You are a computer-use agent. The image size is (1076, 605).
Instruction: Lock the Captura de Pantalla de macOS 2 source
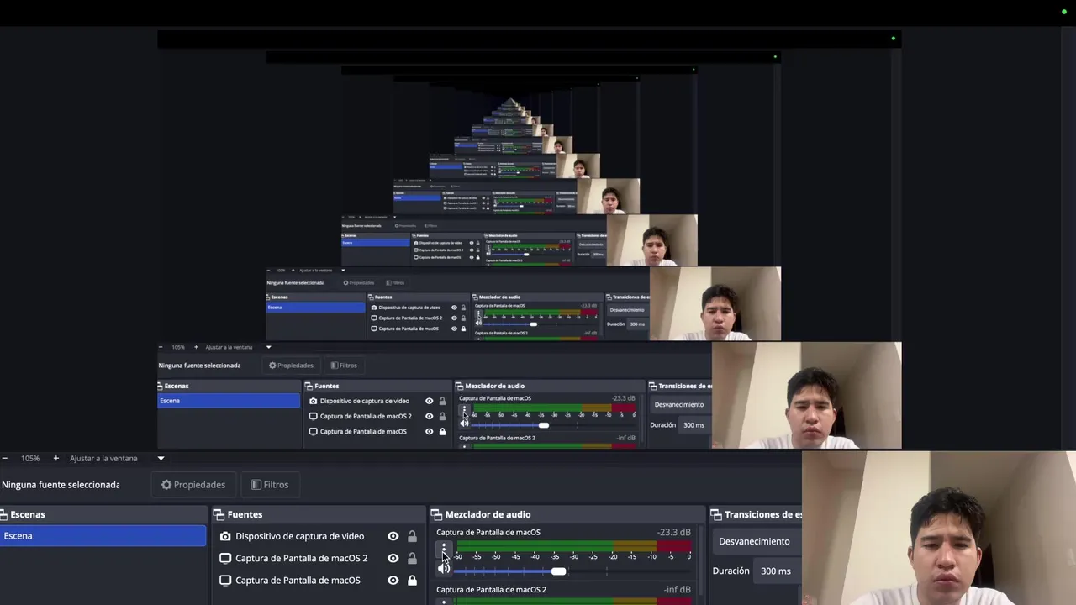(412, 558)
